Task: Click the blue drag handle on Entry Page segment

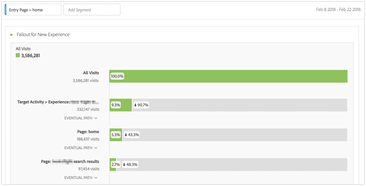Action: tap(5, 10)
